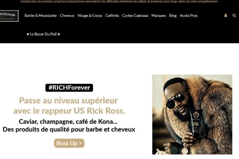Click the star before Le Bazar
This screenshot has width=239, height=159.
[x=28, y=34]
